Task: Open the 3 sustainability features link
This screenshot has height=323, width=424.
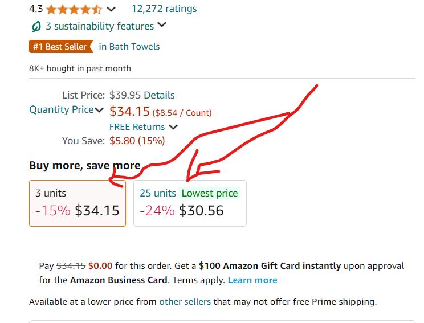Action: (x=100, y=26)
